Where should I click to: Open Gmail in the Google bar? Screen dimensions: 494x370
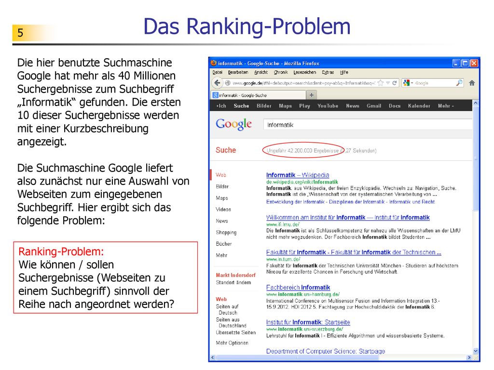[374, 106]
